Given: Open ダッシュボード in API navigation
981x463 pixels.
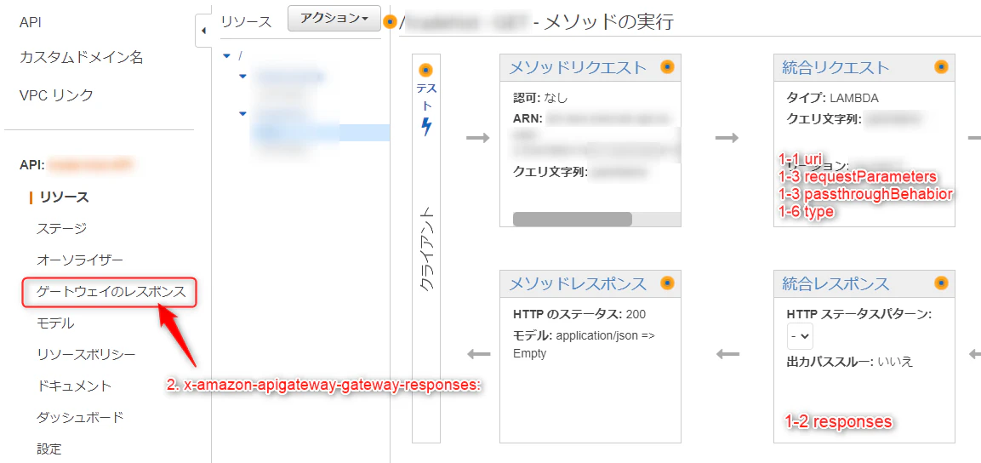Looking at the screenshot, I should tap(80, 417).
